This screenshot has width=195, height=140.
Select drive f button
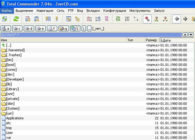tap(52, 28)
